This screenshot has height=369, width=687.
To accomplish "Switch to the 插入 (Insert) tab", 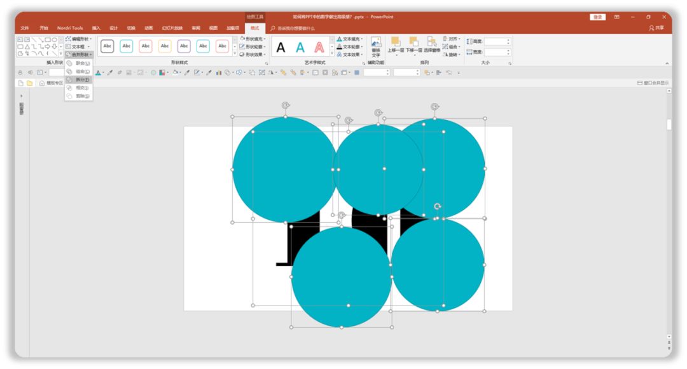I will pyautogui.click(x=97, y=28).
